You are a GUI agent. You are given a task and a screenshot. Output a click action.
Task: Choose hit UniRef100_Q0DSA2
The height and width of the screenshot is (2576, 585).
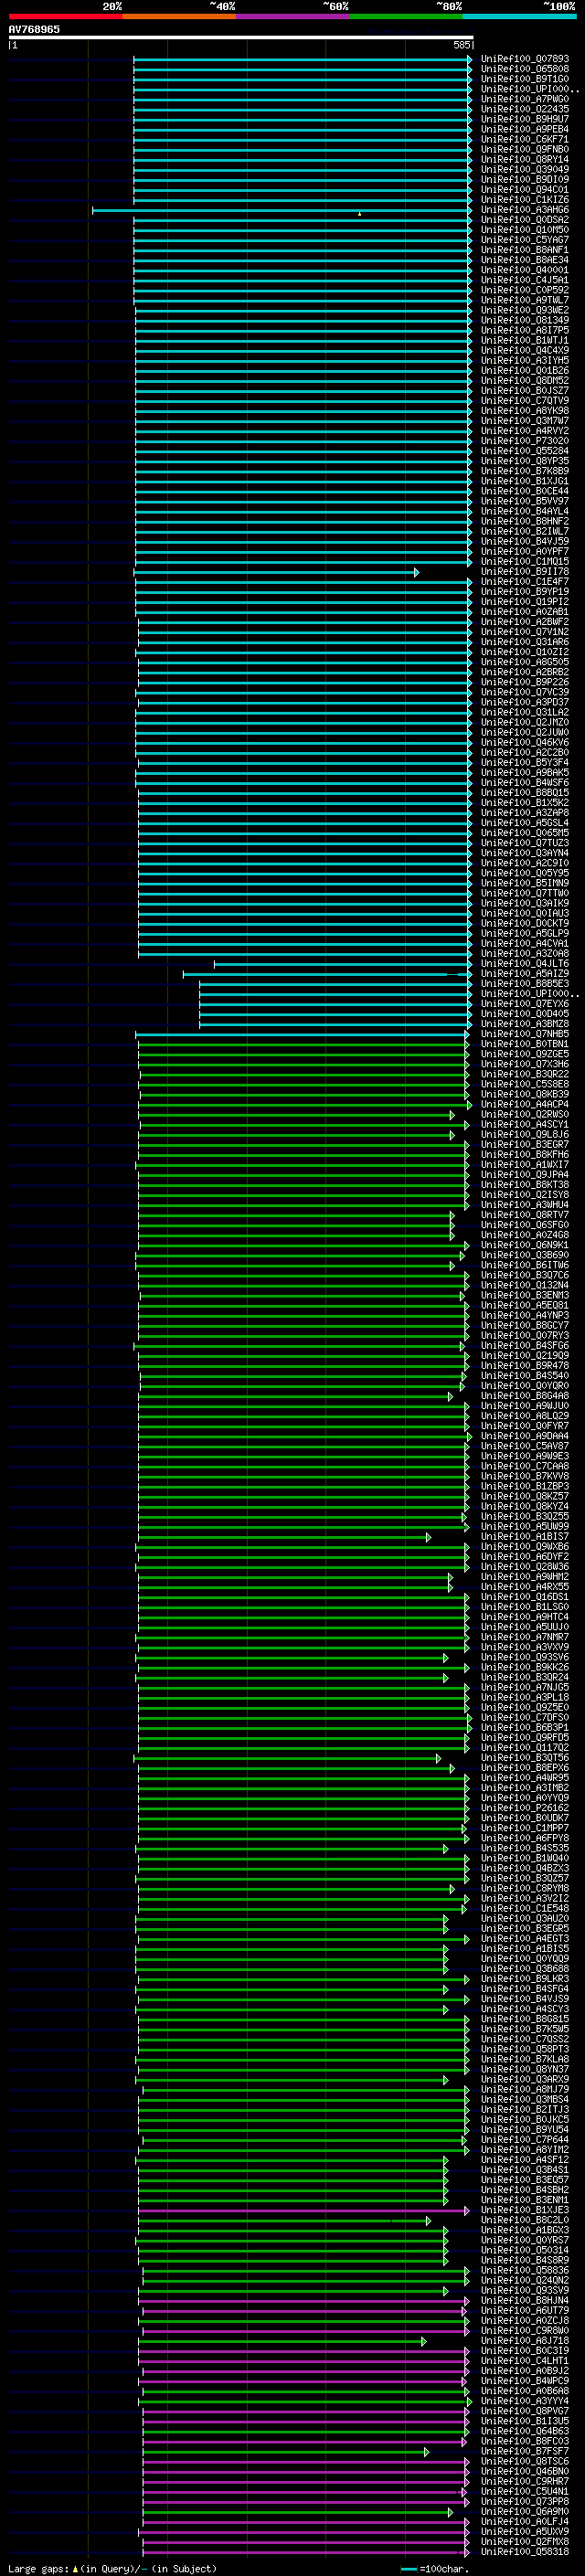(x=525, y=220)
